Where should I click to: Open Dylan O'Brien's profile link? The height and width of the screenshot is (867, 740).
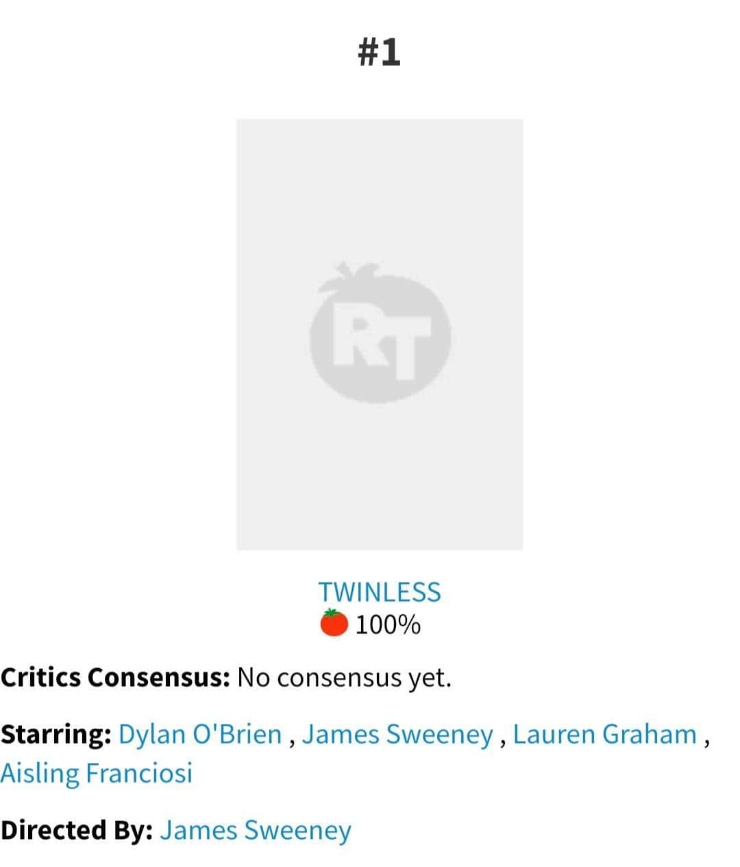tap(200, 734)
